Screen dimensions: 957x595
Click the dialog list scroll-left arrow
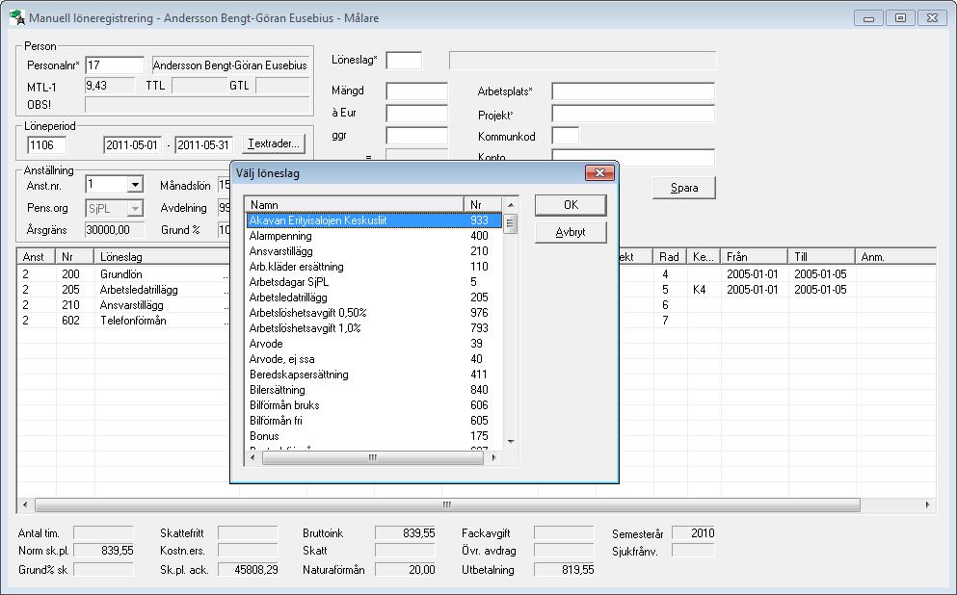pos(253,458)
